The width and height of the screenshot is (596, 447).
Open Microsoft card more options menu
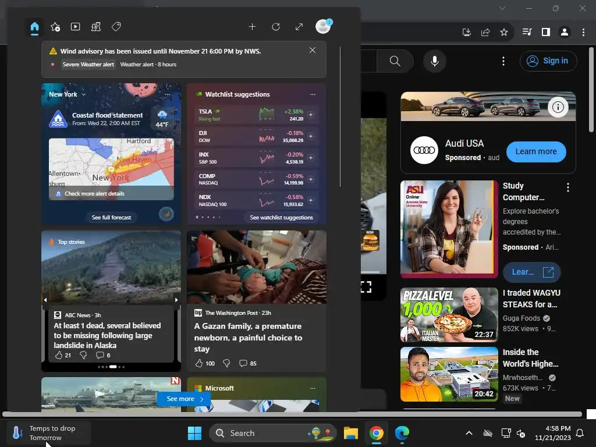(x=313, y=388)
